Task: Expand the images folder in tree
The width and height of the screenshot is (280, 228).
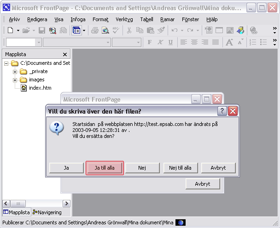Action: [15, 80]
